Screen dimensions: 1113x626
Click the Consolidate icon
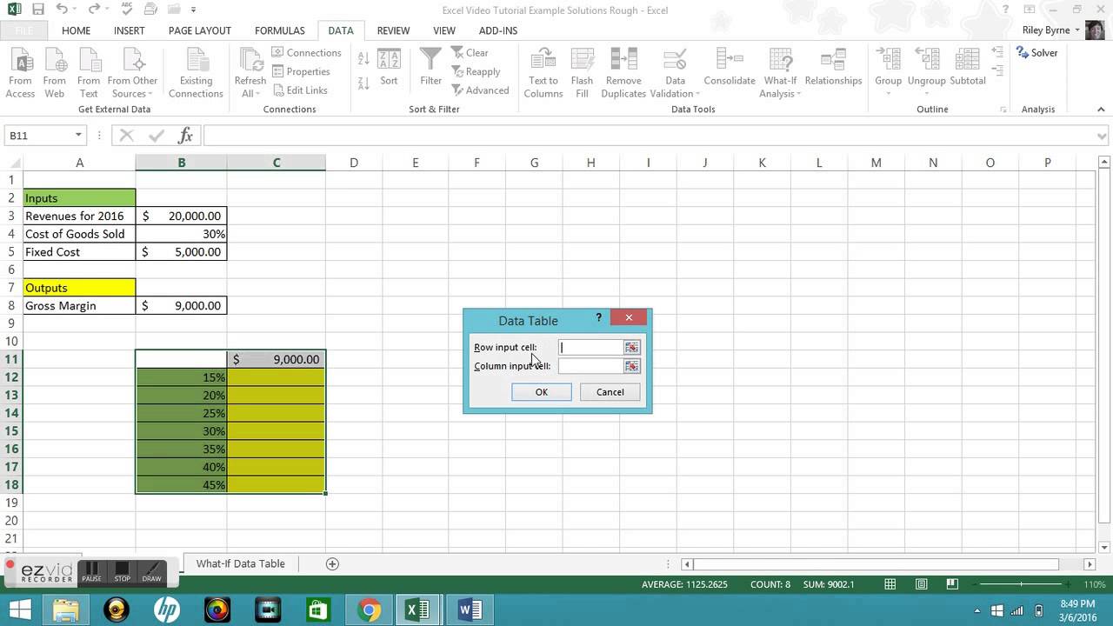[x=729, y=59]
